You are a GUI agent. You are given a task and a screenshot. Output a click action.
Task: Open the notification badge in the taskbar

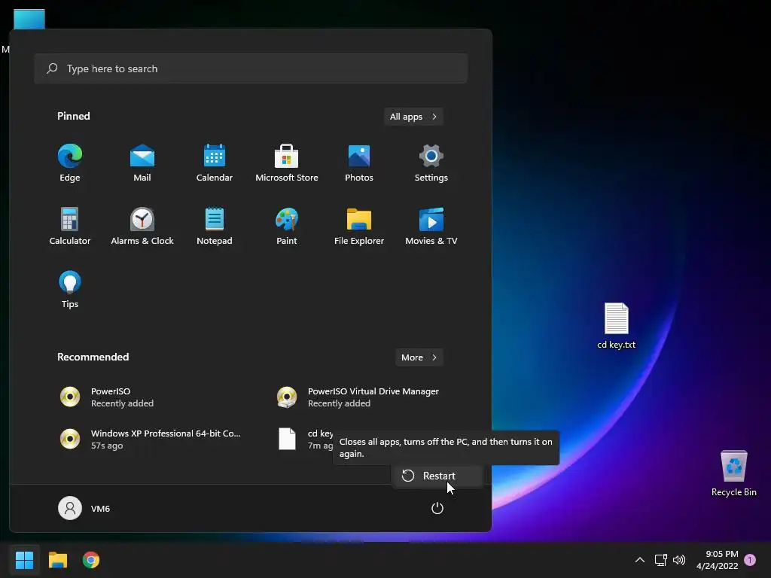[x=750, y=560]
